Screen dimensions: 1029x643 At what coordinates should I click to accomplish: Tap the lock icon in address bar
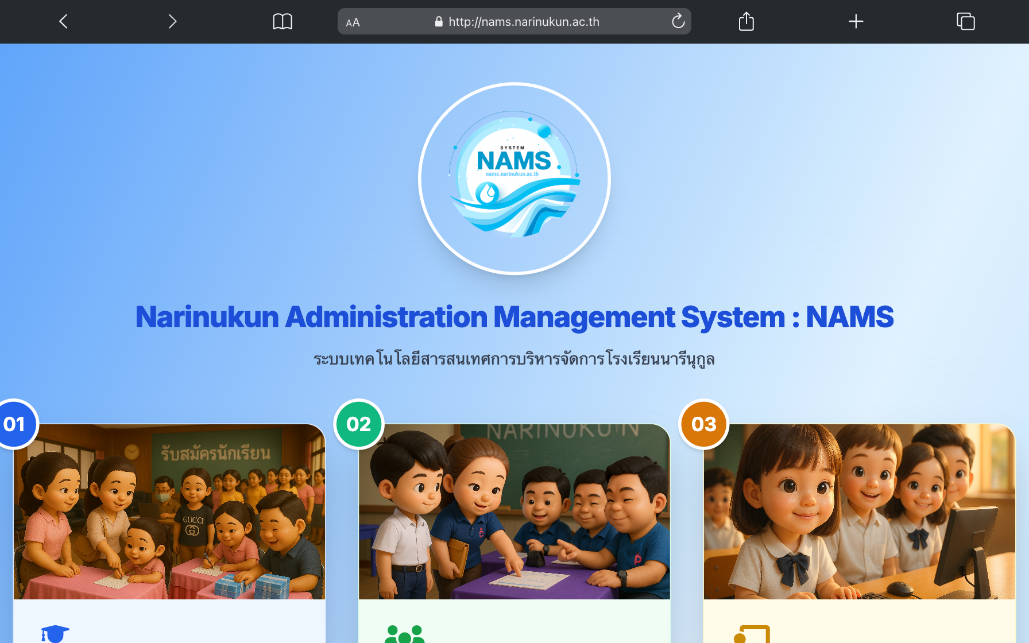coord(439,22)
